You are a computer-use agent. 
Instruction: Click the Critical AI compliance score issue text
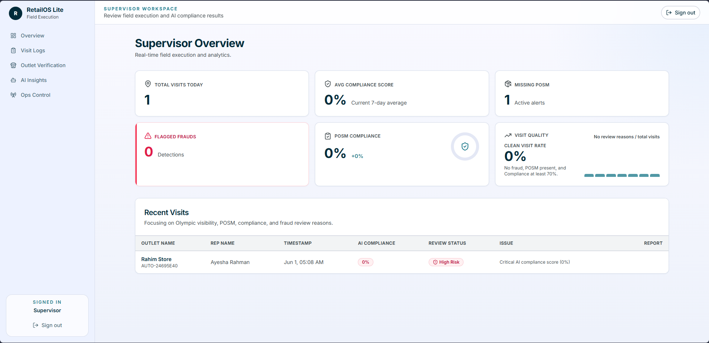535,262
